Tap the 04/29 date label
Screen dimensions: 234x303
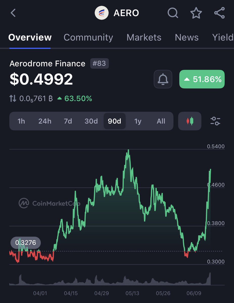coord(101,293)
